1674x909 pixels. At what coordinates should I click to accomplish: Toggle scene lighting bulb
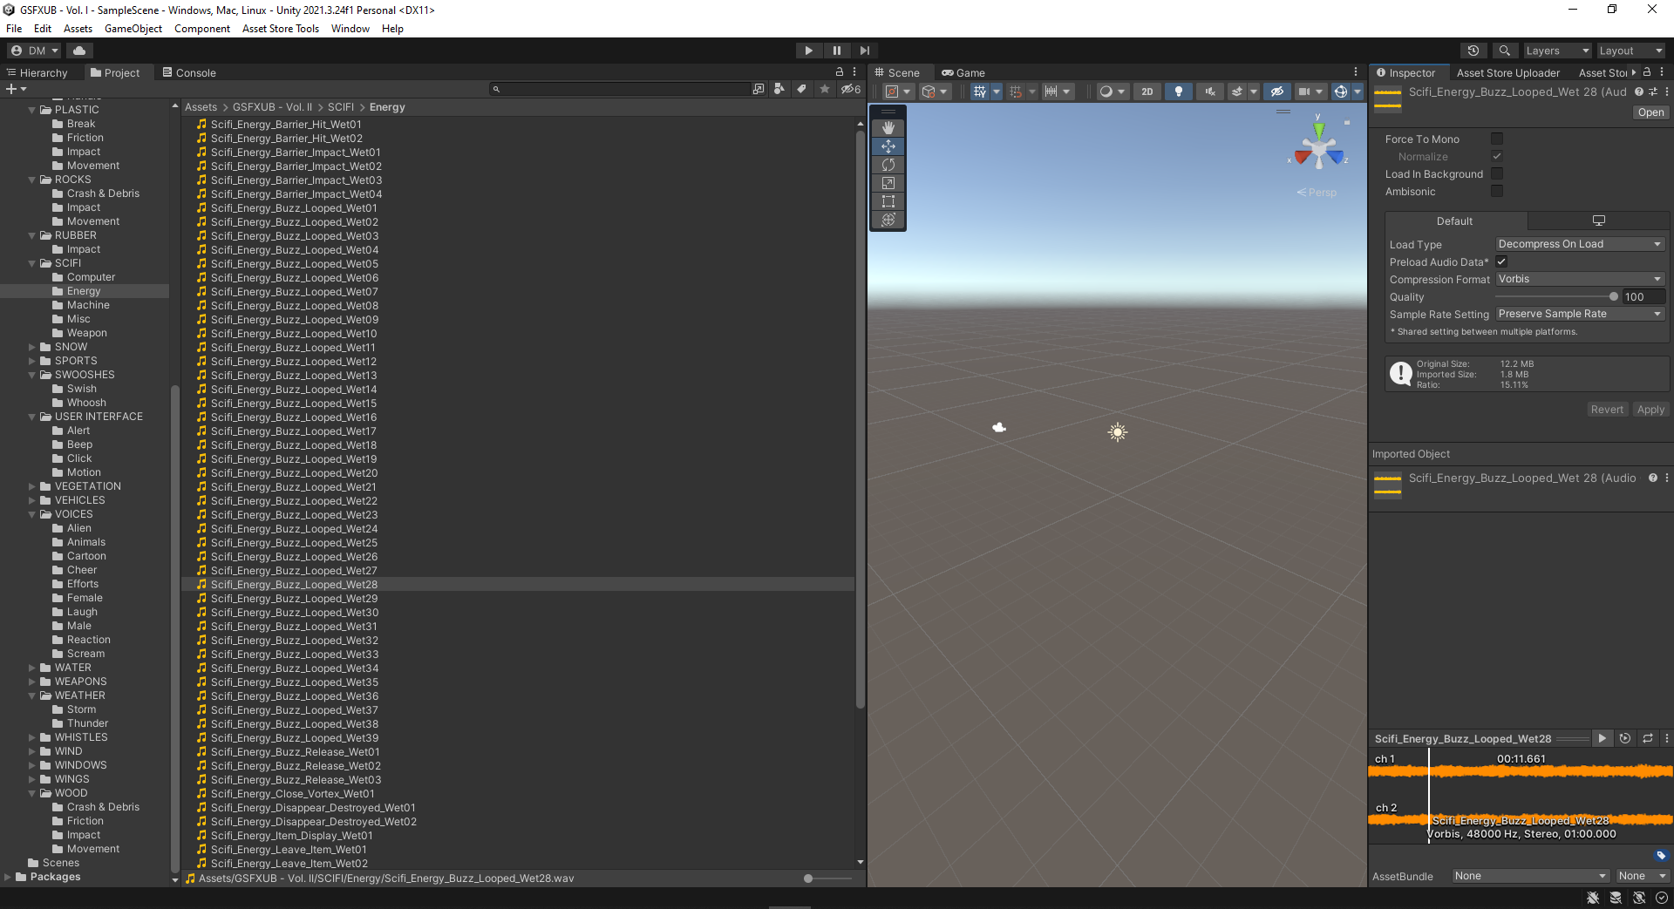tap(1179, 92)
